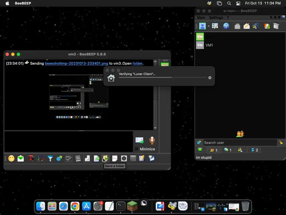The image size is (286, 215).
Task: Click the Verifying Lunar Client progress bar
Action: 163,78
